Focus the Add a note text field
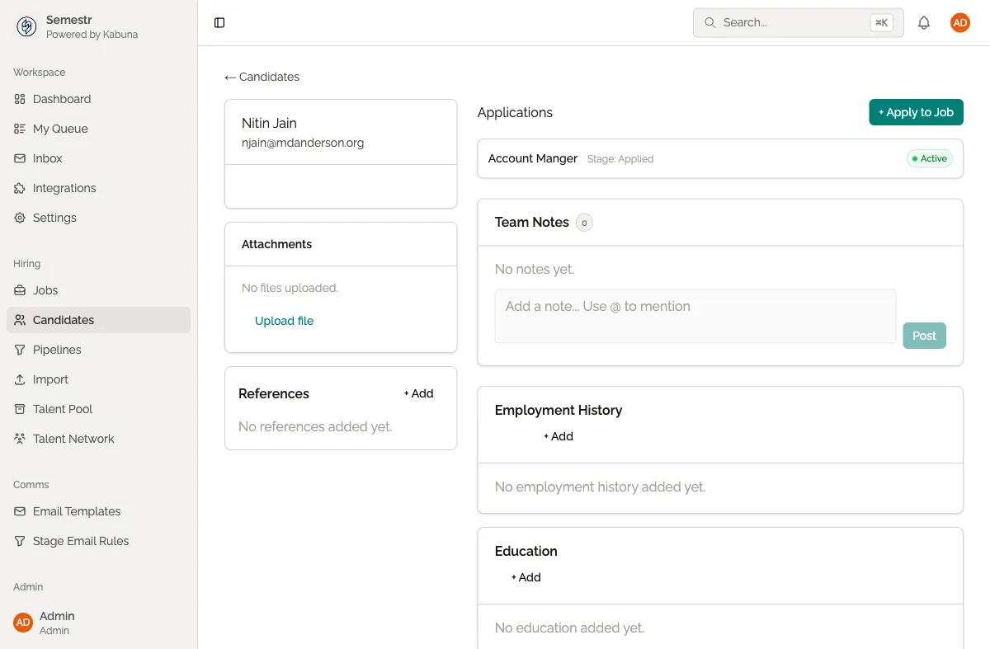This screenshot has height=649, width=990. (695, 316)
